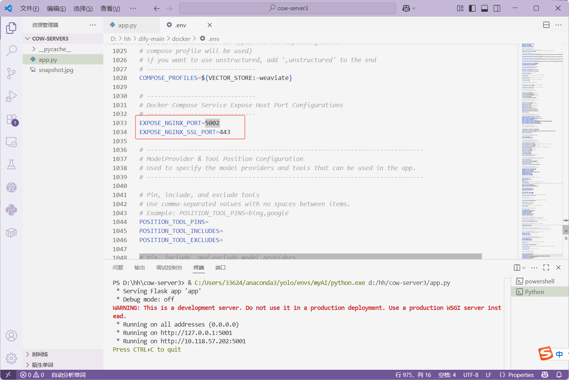Switch to the 端口 panel tab
The width and height of the screenshot is (569, 380).
pyautogui.click(x=221, y=267)
